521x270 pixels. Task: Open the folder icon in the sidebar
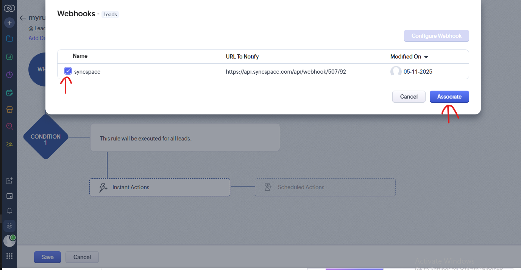(x=9, y=39)
